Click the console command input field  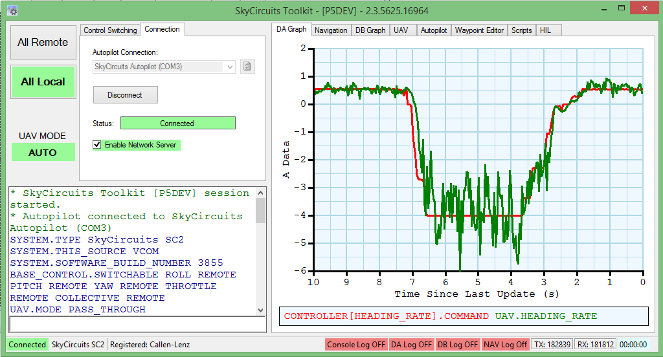tap(137, 324)
